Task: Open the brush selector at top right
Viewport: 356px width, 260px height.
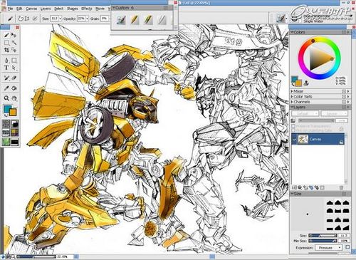Action: [x=281, y=19]
